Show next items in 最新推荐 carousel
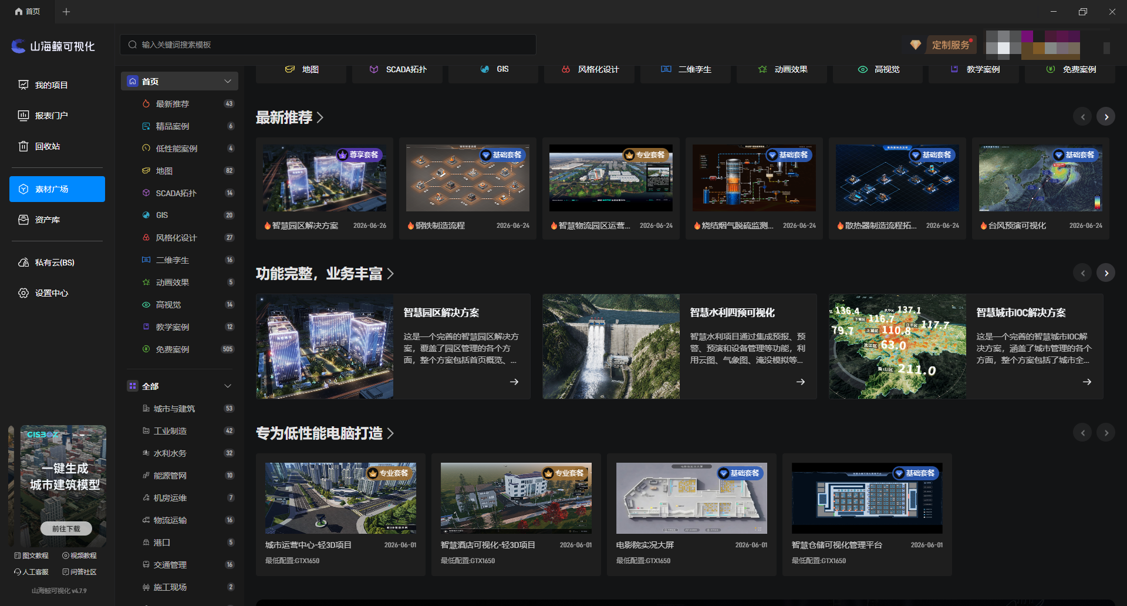This screenshot has height=606, width=1127. click(1106, 117)
